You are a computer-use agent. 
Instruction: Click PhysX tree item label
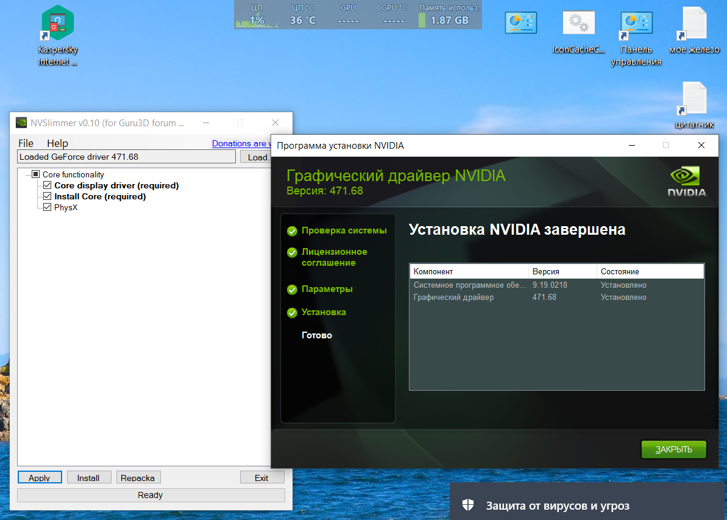[x=66, y=207]
